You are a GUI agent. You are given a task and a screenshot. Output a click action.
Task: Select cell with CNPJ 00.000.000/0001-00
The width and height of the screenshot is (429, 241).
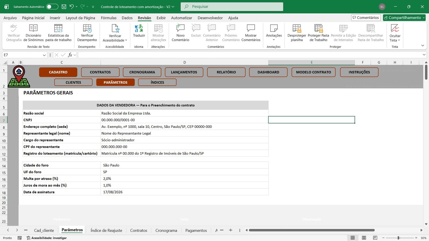(184, 120)
